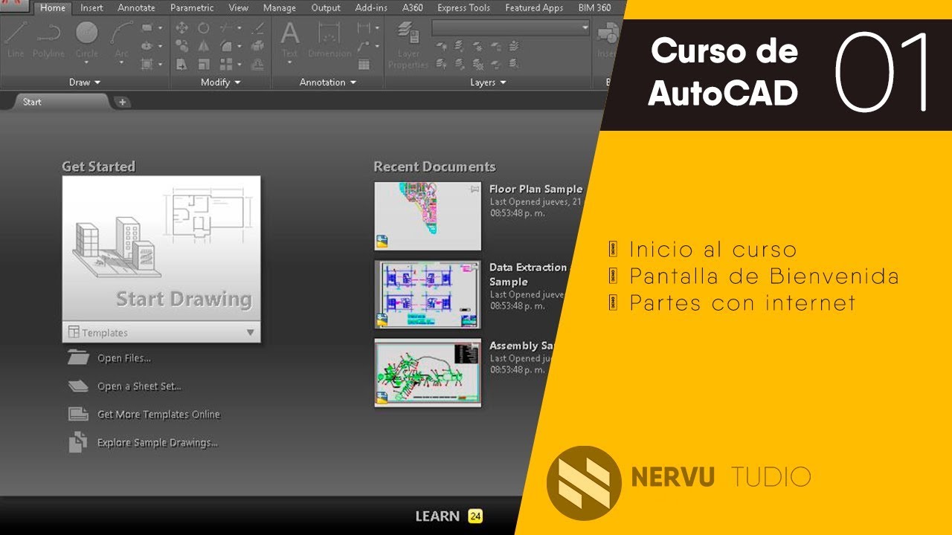Screen dimensions: 952x535
Task: Select the Dimension tool
Action: tap(329, 39)
